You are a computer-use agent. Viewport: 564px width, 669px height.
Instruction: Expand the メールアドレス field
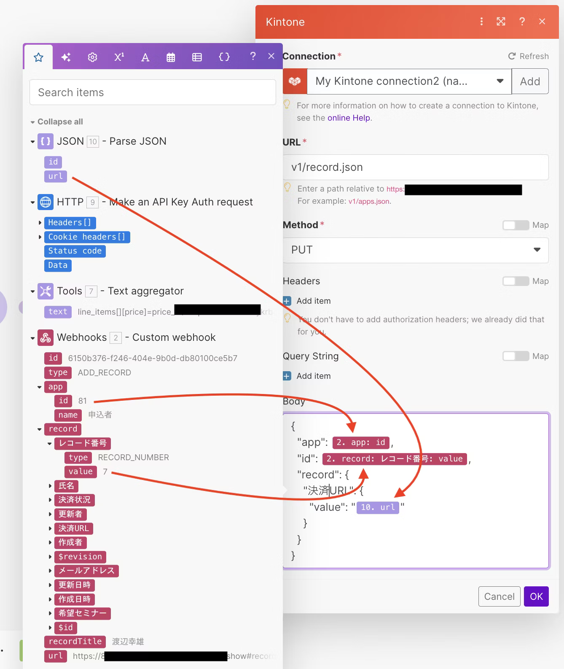50,571
